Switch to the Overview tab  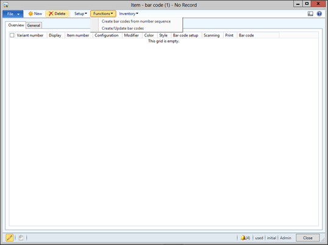click(16, 25)
